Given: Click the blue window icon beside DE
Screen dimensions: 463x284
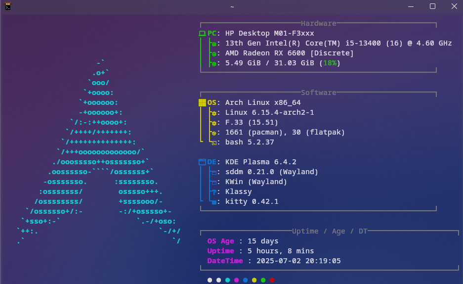Looking at the screenshot, I should pos(202,162).
